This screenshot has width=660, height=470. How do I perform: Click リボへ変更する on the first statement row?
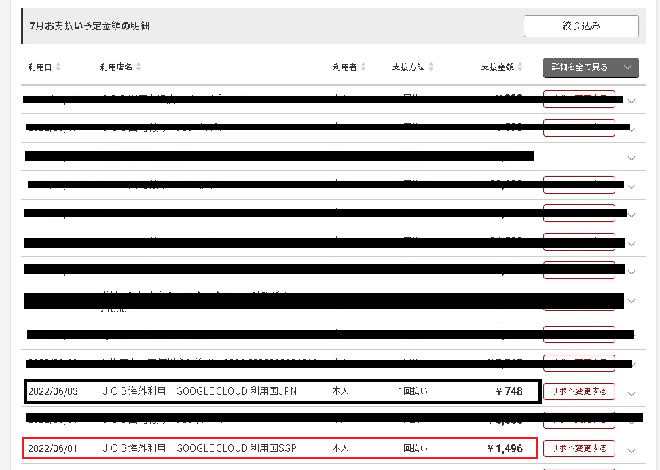pyautogui.click(x=579, y=98)
